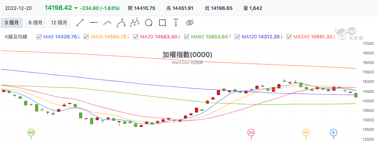This screenshot has width=377, height=143.
Task: Click the MA60 13853.84 value
Action: click(211, 37)
